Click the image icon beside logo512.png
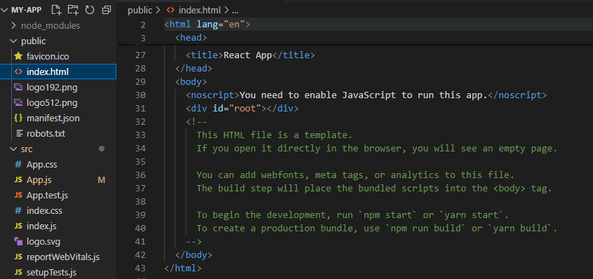Image resolution: width=593 pixels, height=279 pixels. tap(18, 103)
